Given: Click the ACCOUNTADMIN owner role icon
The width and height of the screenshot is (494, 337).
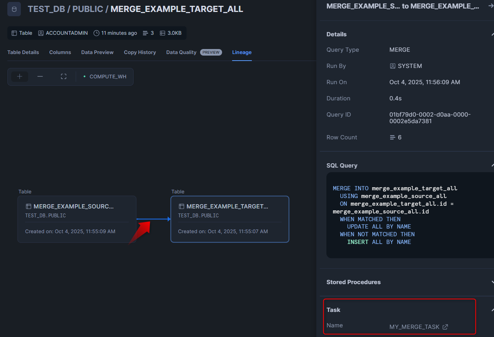Looking at the screenshot, I should [41, 33].
